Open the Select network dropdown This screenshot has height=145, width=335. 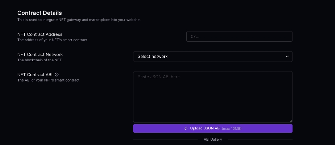[x=213, y=57]
